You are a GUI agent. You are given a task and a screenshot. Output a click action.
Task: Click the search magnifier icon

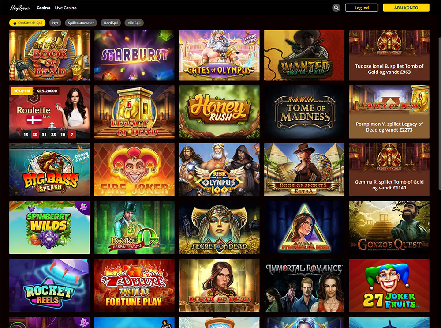pyautogui.click(x=336, y=8)
